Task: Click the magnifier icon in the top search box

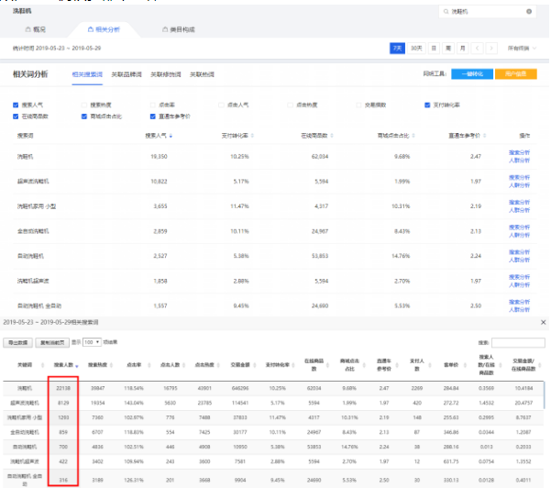Action: [446, 12]
